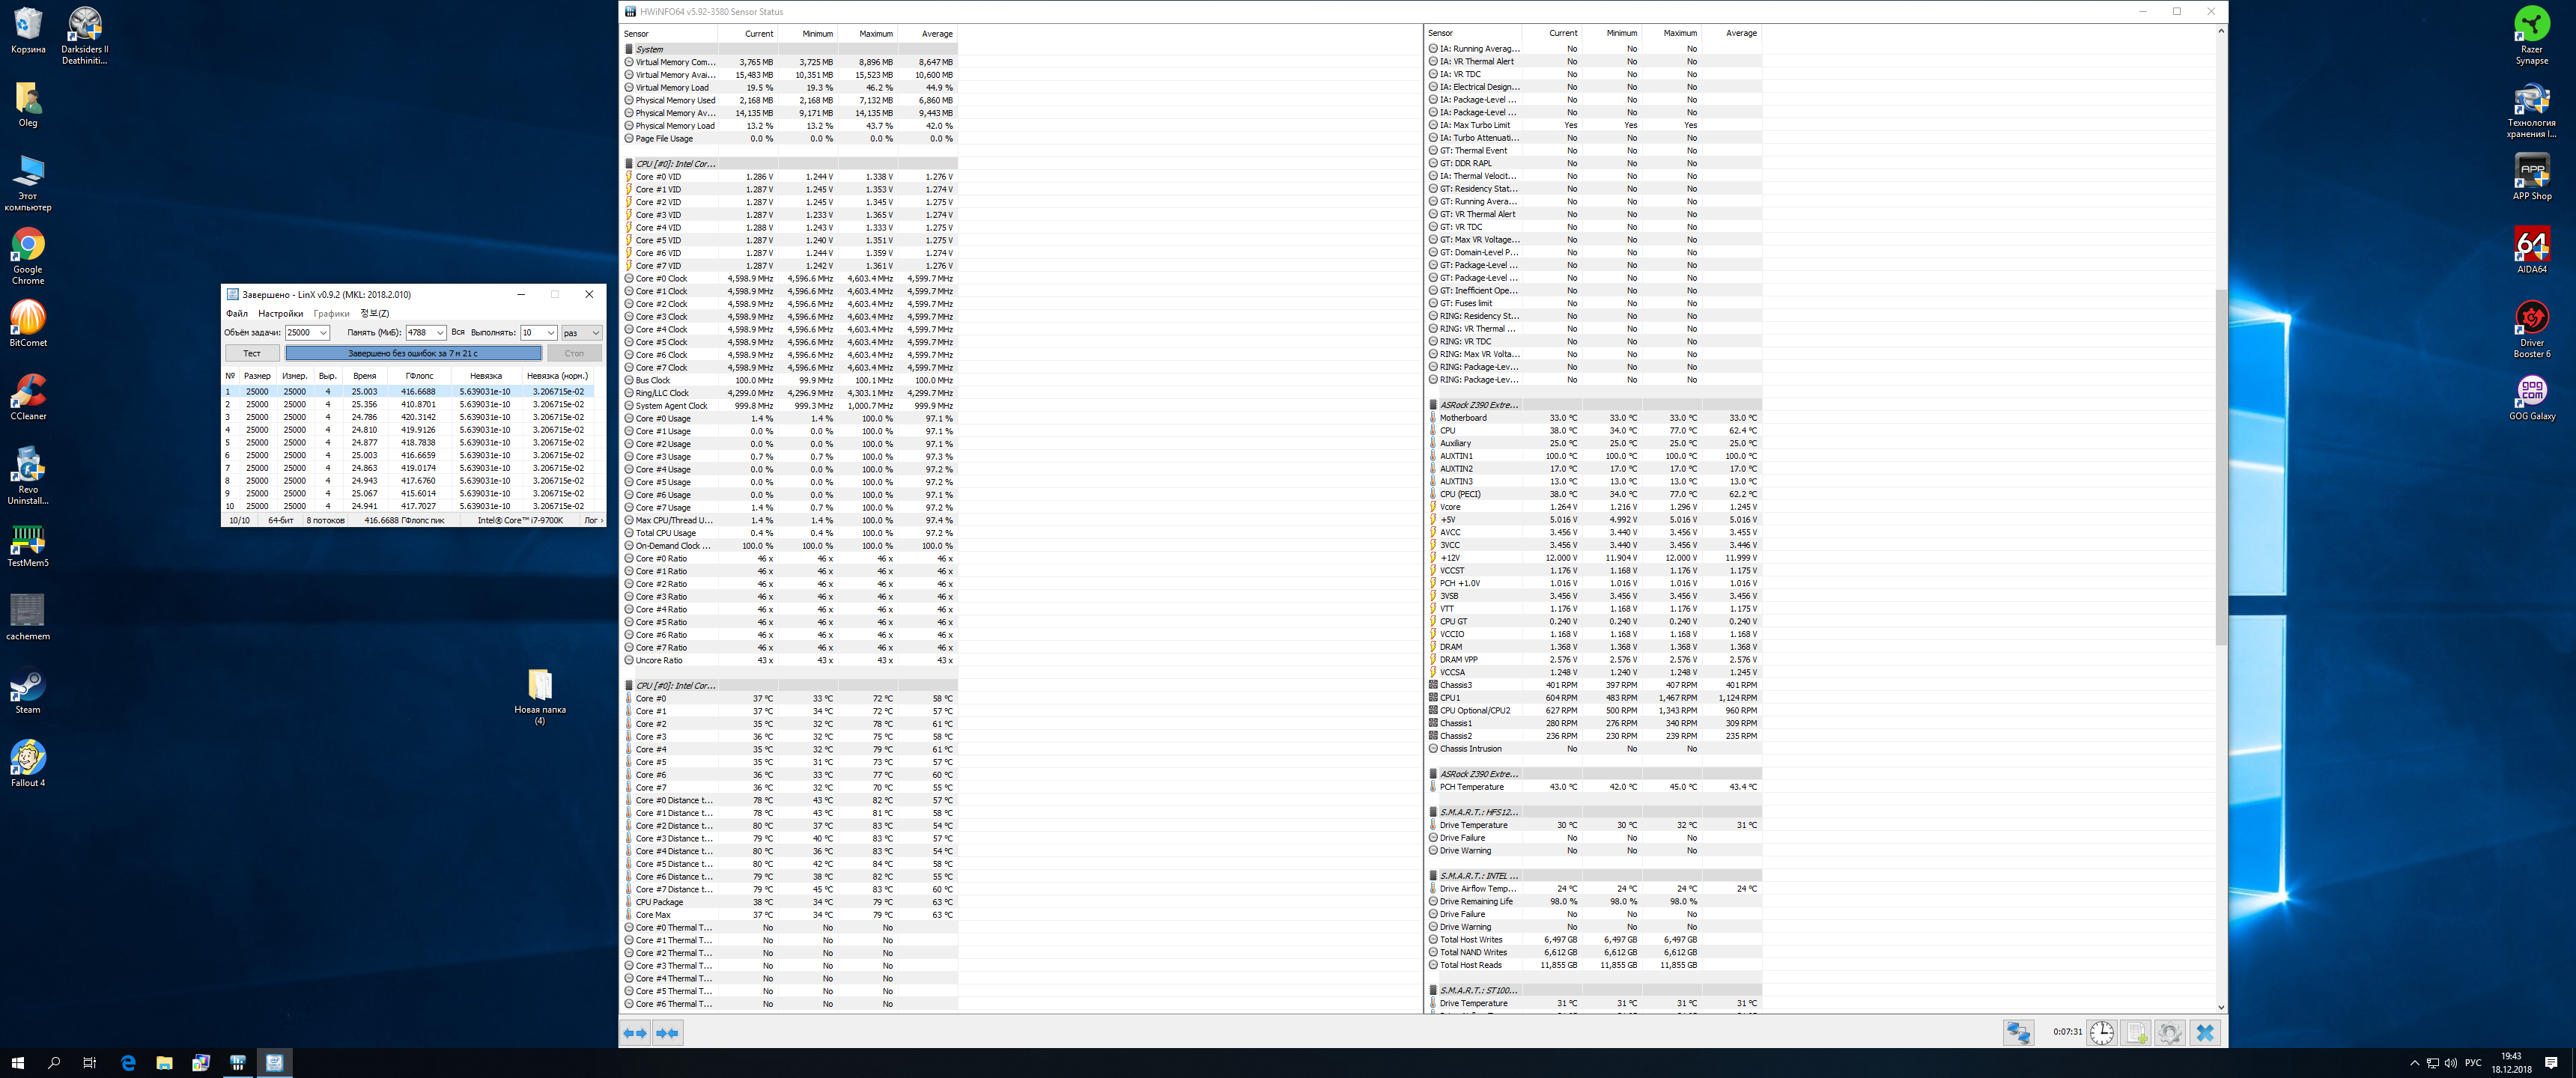
Task: Click the LinX completed progress bar
Action: (x=413, y=353)
